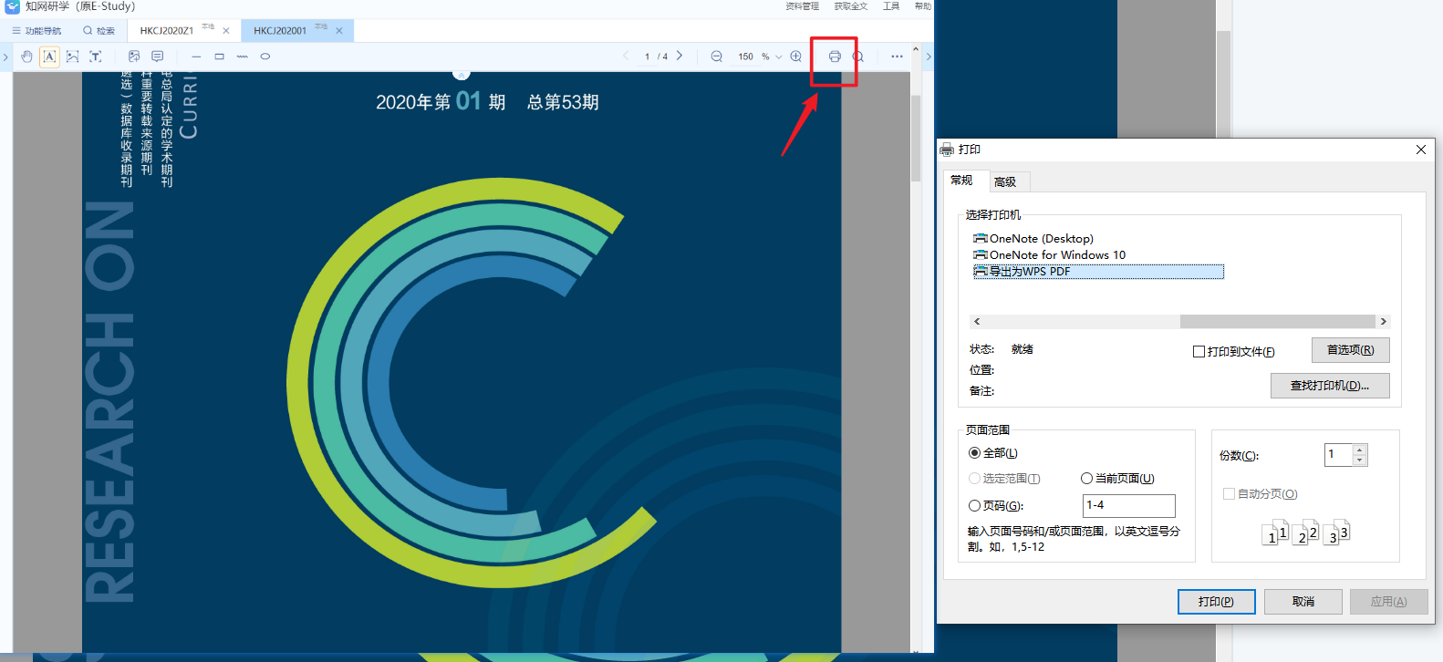This screenshot has height=662, width=1443.
Task: Select the text recognition [T] tool
Action: point(96,57)
